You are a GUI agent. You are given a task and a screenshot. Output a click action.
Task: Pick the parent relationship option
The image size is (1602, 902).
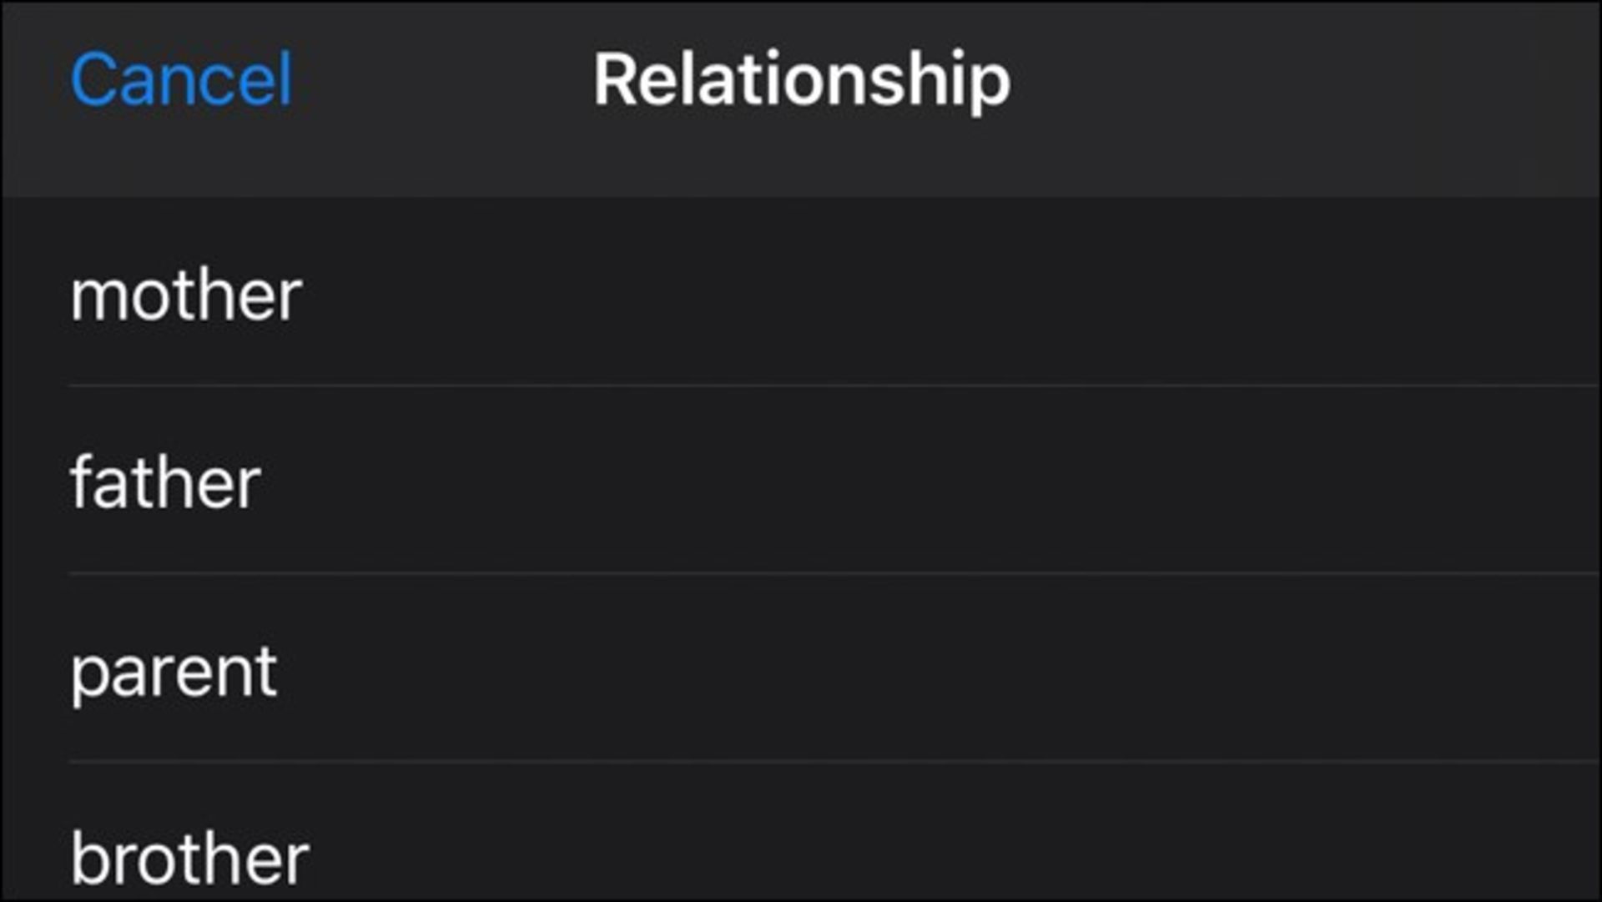coord(801,668)
